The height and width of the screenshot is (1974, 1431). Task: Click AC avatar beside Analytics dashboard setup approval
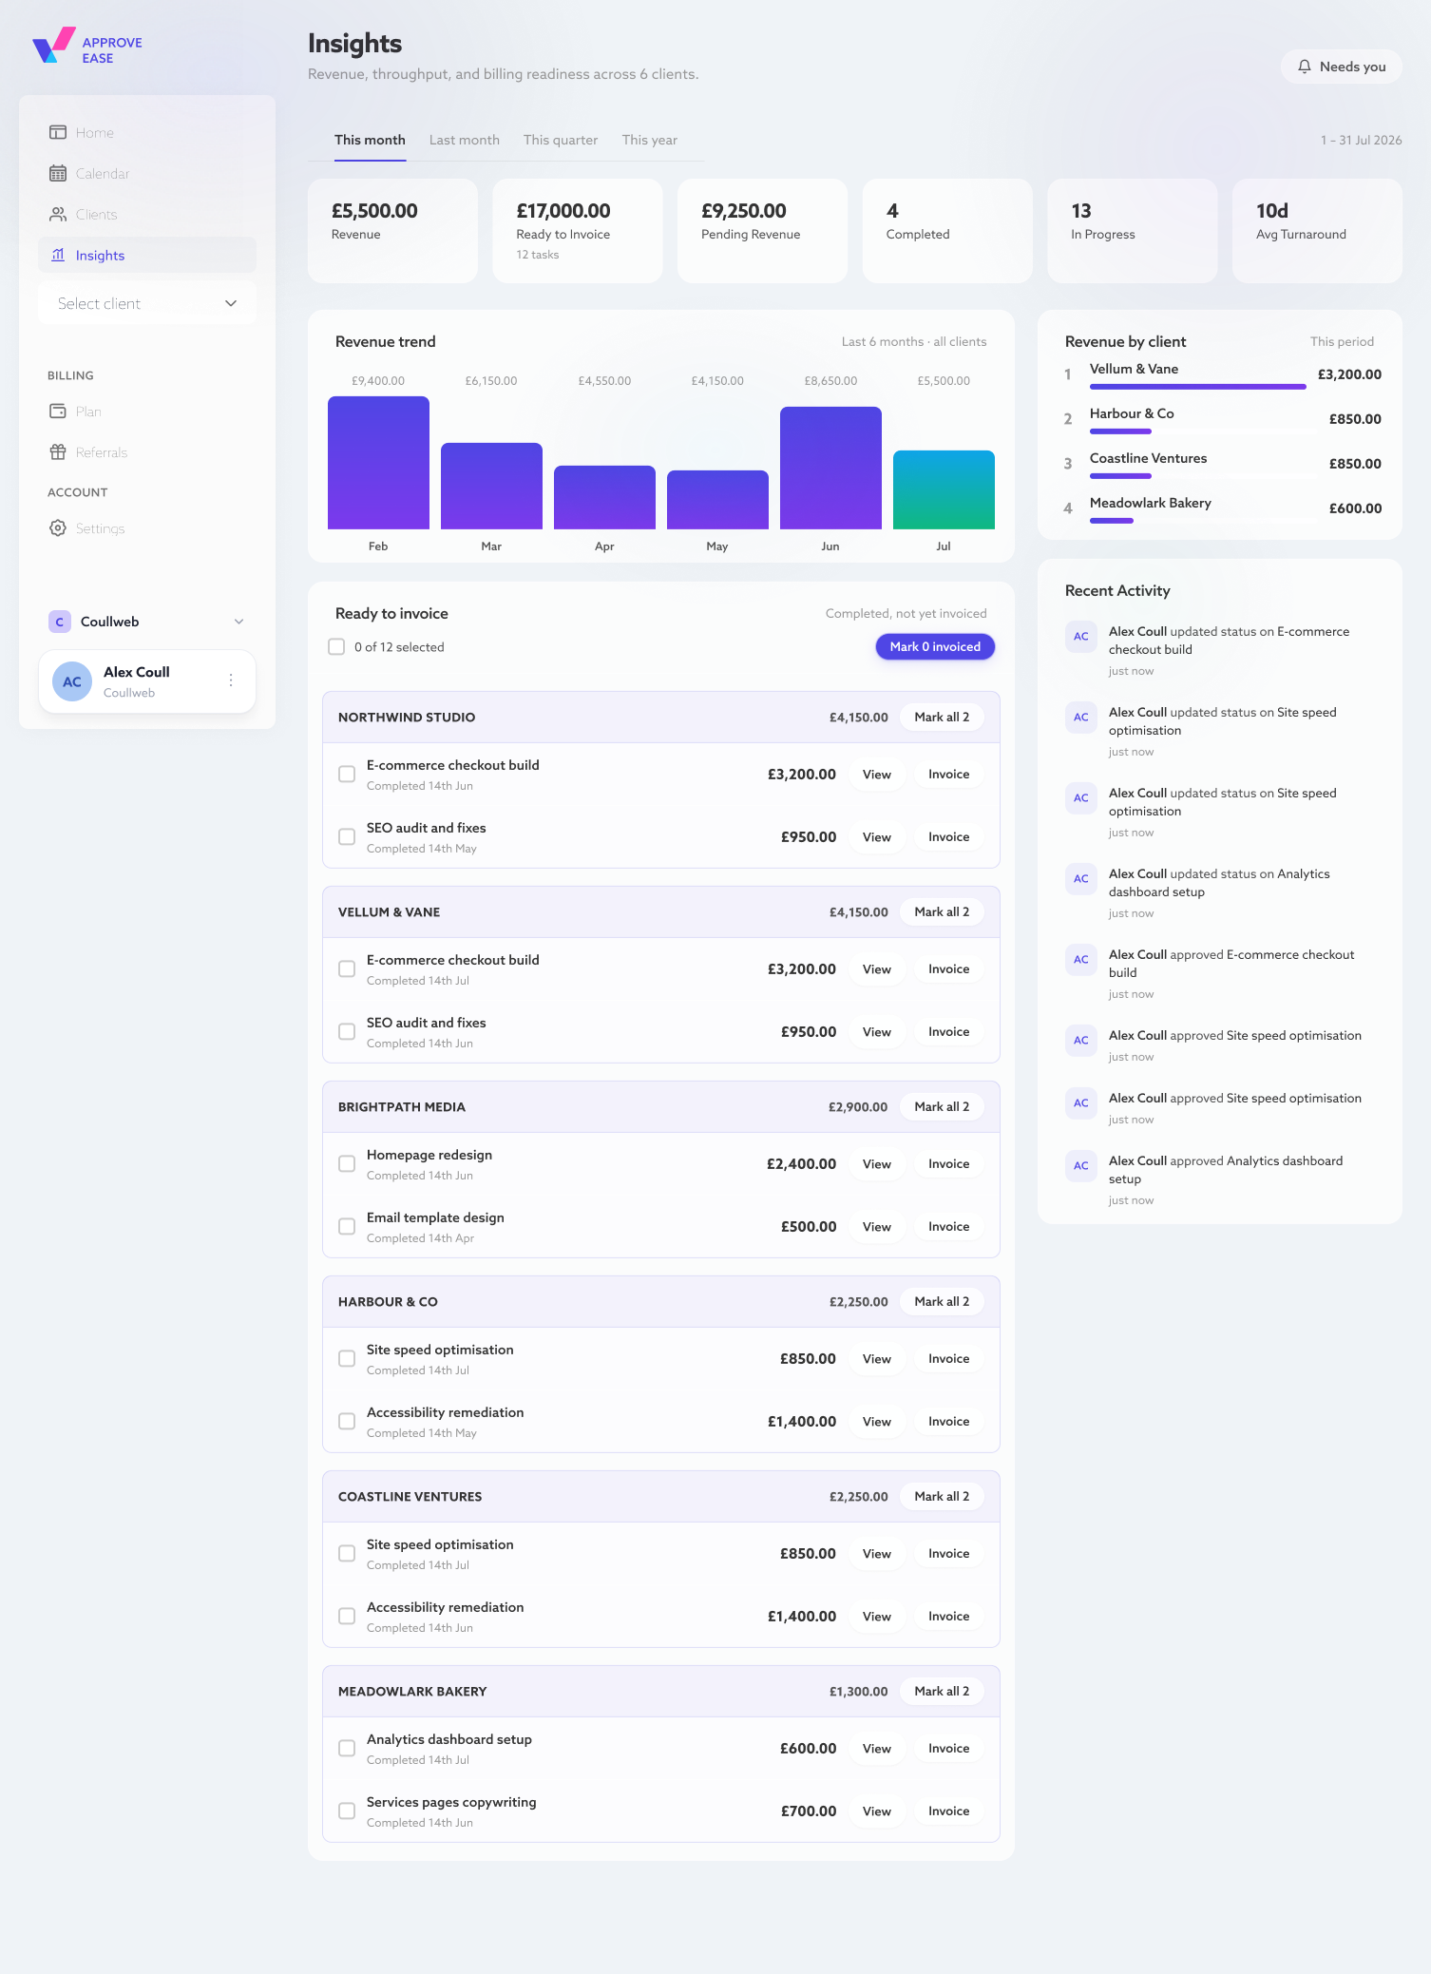tap(1081, 1166)
